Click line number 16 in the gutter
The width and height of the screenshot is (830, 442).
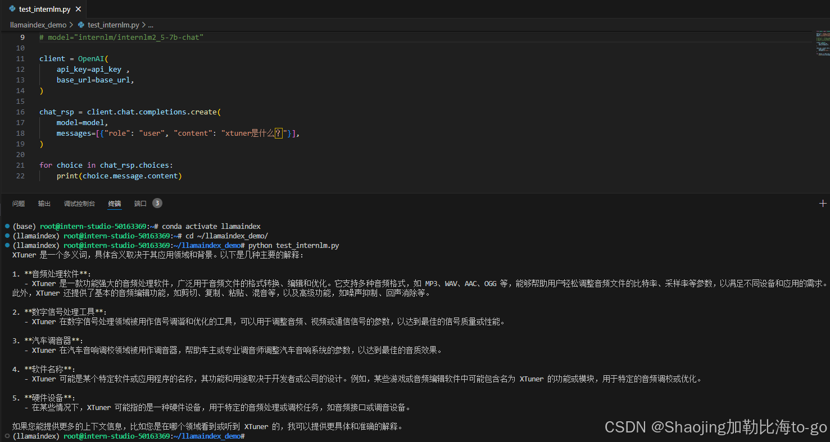(x=20, y=112)
